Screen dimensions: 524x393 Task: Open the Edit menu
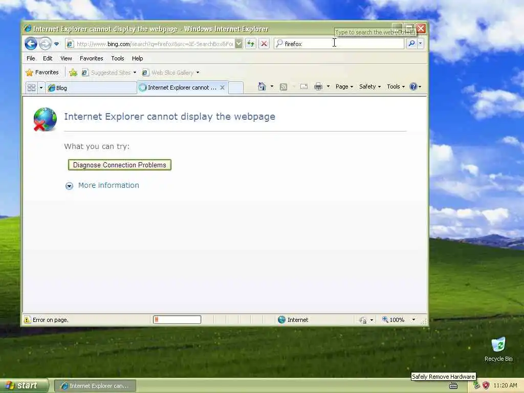(48, 58)
